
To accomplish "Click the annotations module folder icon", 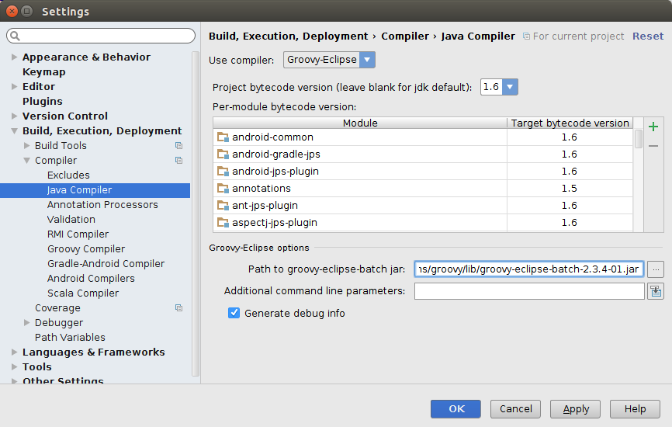I will tap(223, 189).
